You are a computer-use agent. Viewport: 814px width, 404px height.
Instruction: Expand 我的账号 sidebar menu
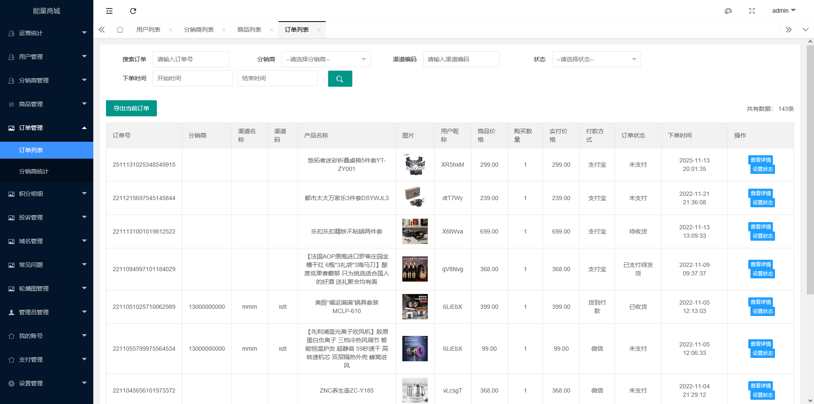click(47, 336)
